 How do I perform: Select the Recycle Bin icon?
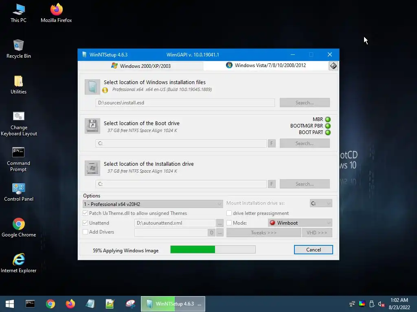coord(18,49)
